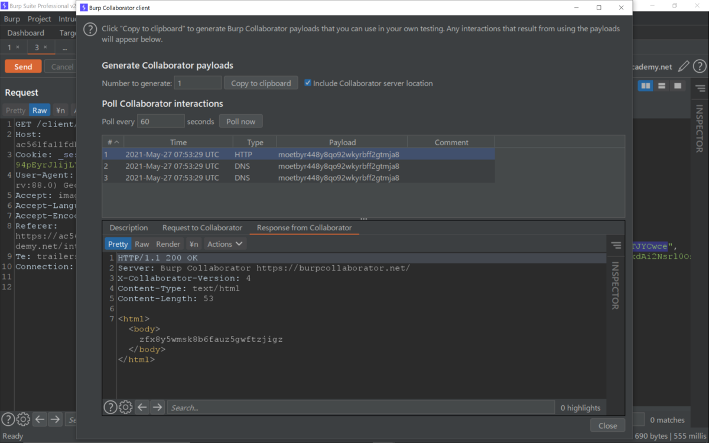Click the Number to generate field
The width and height of the screenshot is (709, 443).
(198, 83)
